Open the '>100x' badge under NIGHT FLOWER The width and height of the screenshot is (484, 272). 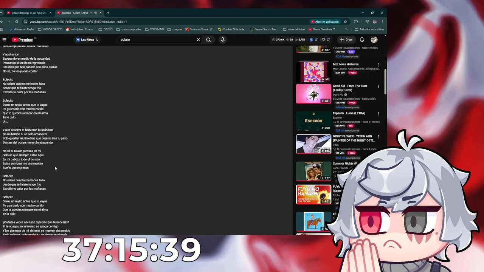tap(352, 153)
